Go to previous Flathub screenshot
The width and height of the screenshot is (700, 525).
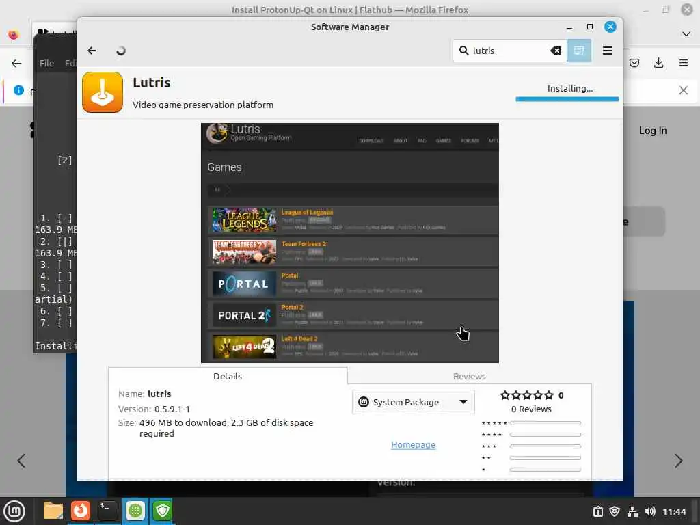point(21,461)
